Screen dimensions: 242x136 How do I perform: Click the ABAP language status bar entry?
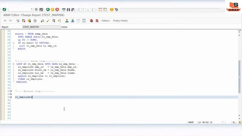(x=191, y=122)
